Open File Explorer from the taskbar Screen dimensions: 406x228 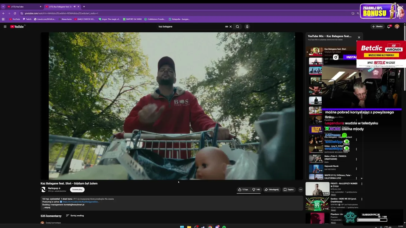click(x=189, y=227)
